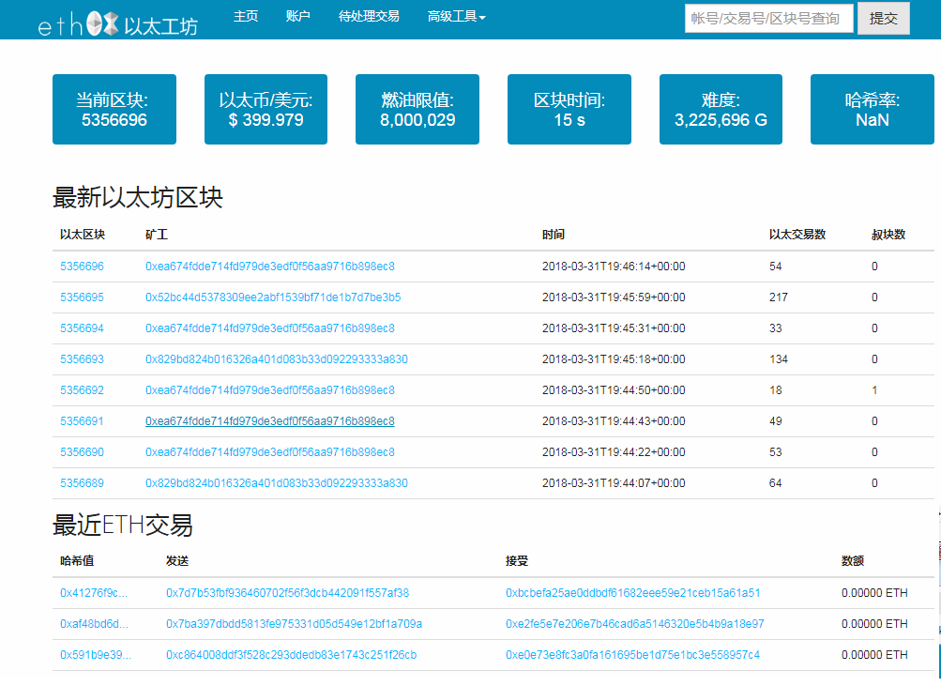The image size is (941, 686).
Task: Open transaction hash 0x41276f9c...
Action: (x=94, y=593)
